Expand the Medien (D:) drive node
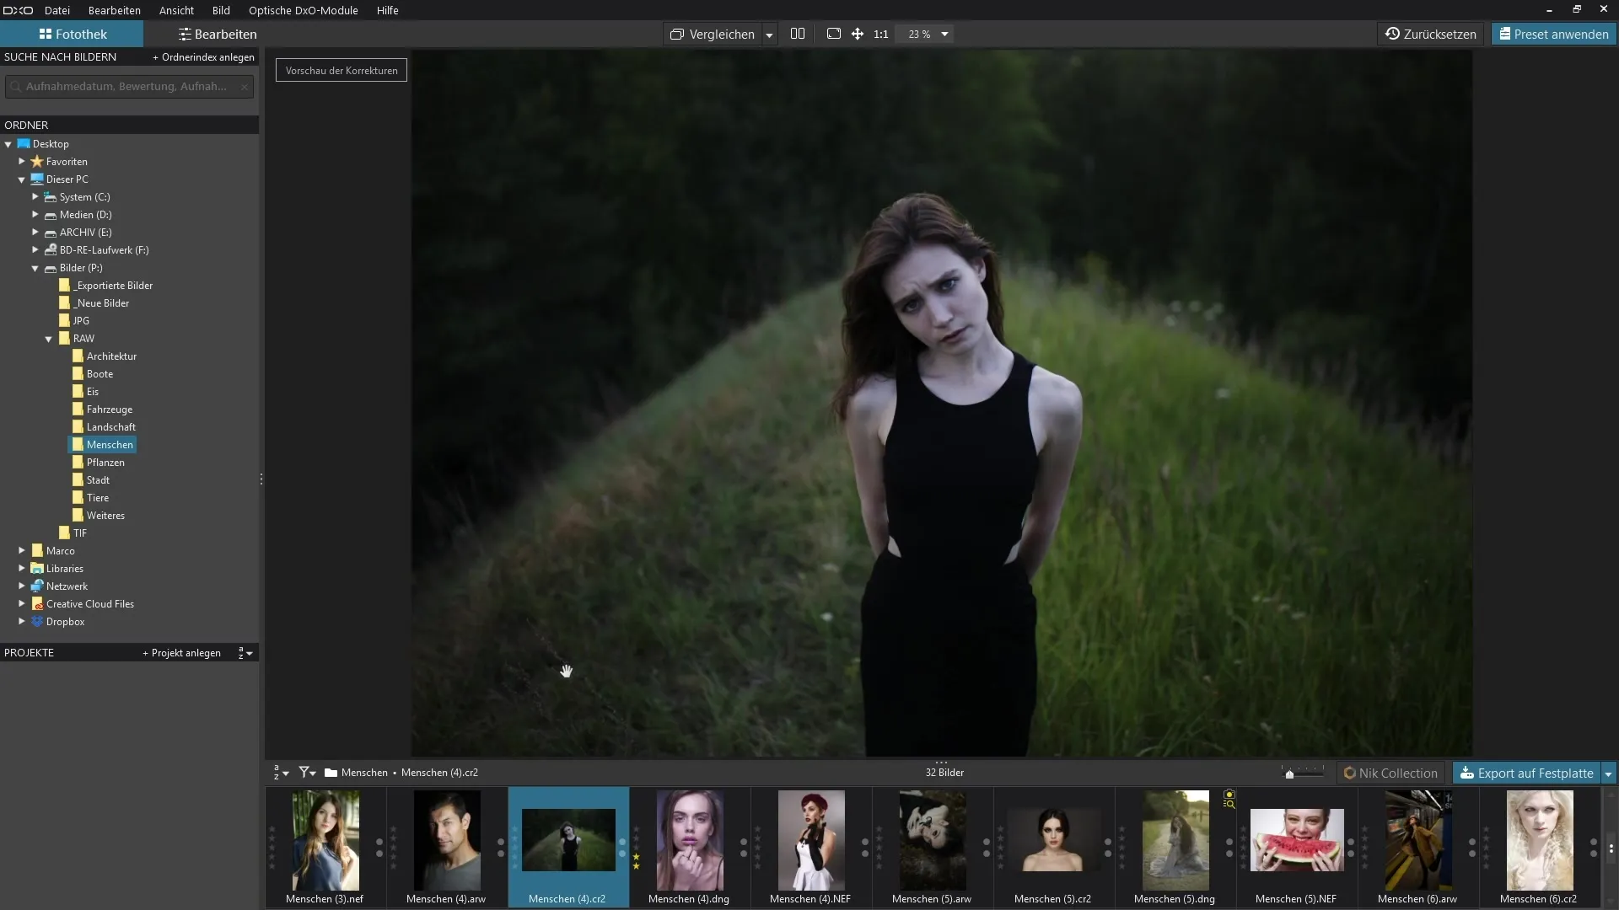Viewport: 1619px width, 910px height. [x=35, y=215]
